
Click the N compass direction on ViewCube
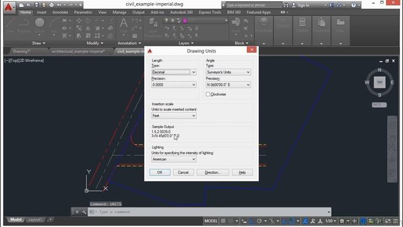[x=380, y=70]
